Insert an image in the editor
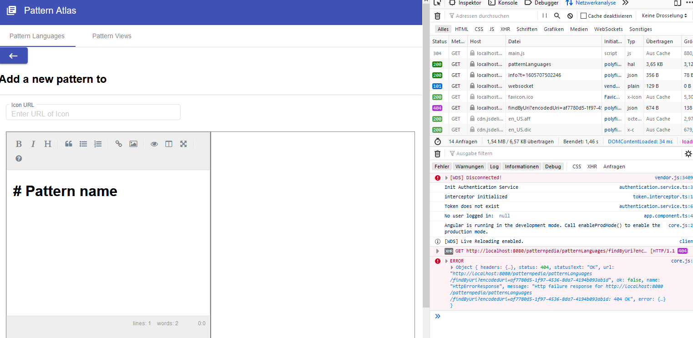This screenshot has width=693, height=338. click(133, 144)
